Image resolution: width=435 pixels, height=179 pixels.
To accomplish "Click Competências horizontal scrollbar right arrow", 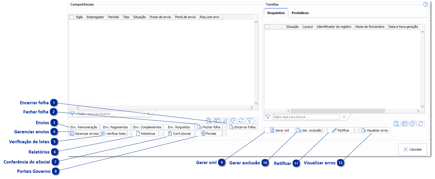I will [x=251, y=108].
